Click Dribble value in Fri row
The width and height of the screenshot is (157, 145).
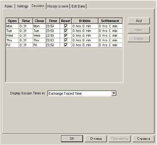[85, 45]
